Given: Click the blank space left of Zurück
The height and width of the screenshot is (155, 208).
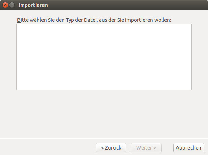Looking at the screenshot, I should point(48,148).
